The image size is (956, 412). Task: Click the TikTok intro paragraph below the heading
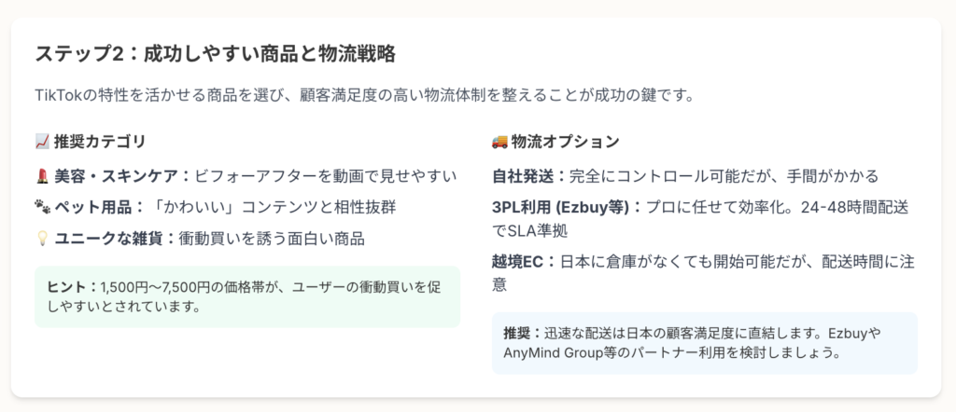tap(365, 96)
